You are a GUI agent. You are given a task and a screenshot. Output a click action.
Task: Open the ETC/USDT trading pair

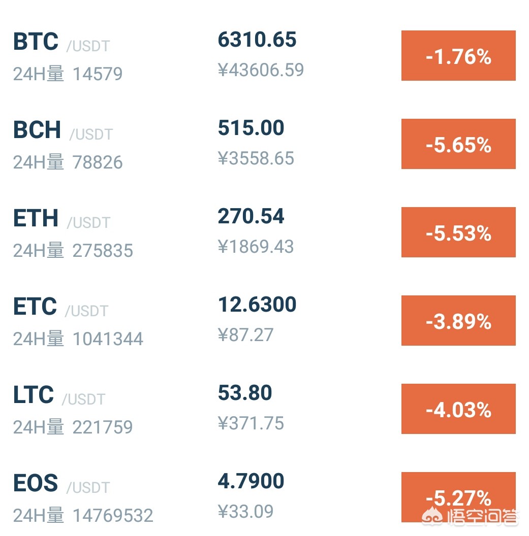pyautogui.click(x=264, y=320)
